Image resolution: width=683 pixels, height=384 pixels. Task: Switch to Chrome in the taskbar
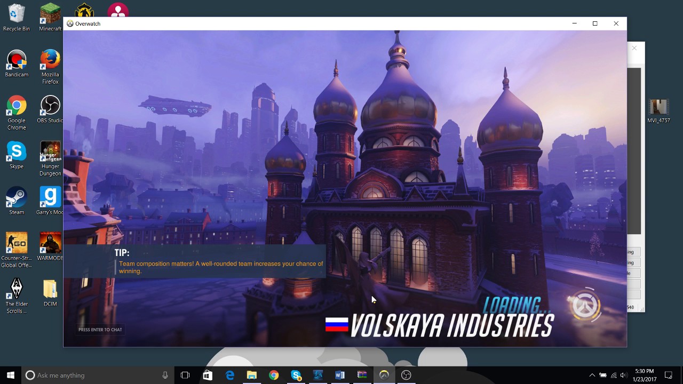click(274, 375)
